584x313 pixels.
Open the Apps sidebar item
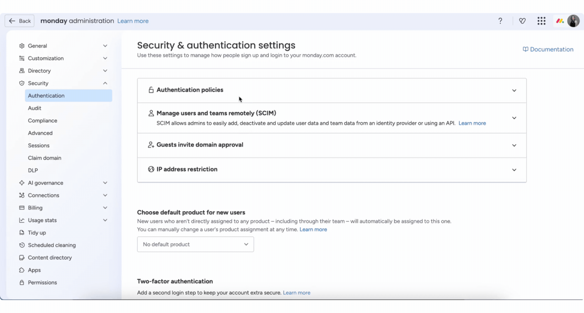34,270
